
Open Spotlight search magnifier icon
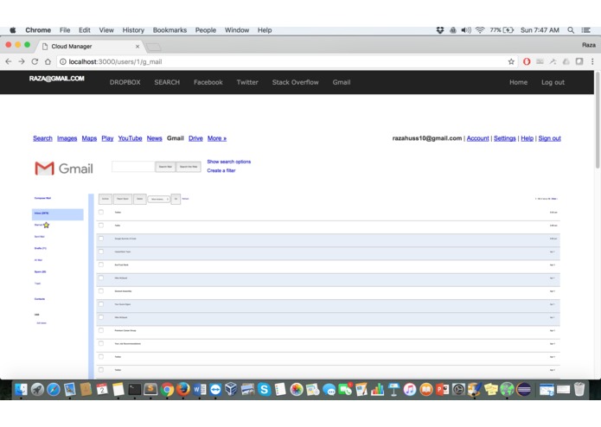(x=571, y=30)
